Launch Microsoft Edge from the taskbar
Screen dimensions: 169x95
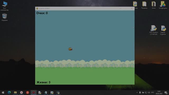coord(9,93)
